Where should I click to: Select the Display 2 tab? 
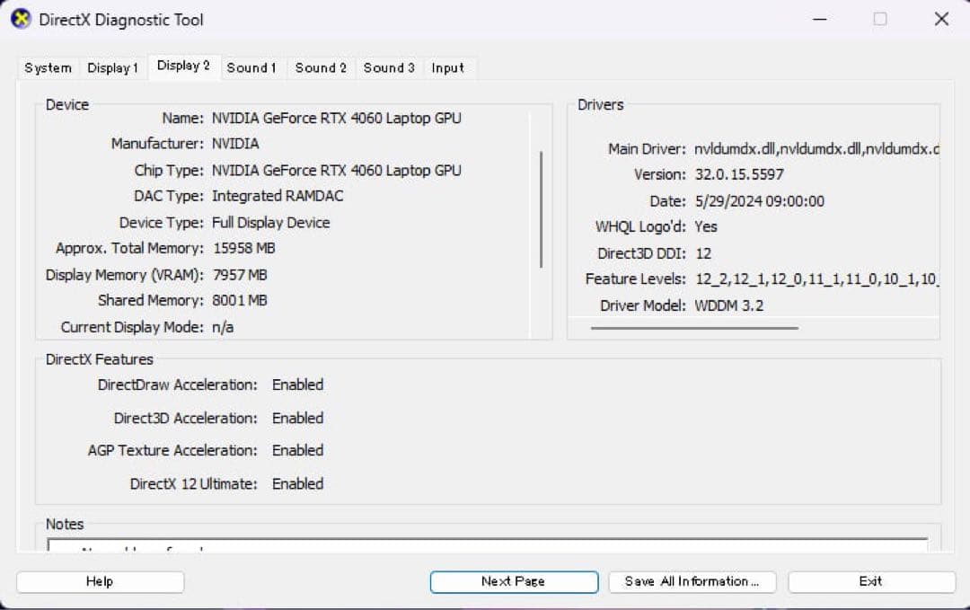point(183,66)
